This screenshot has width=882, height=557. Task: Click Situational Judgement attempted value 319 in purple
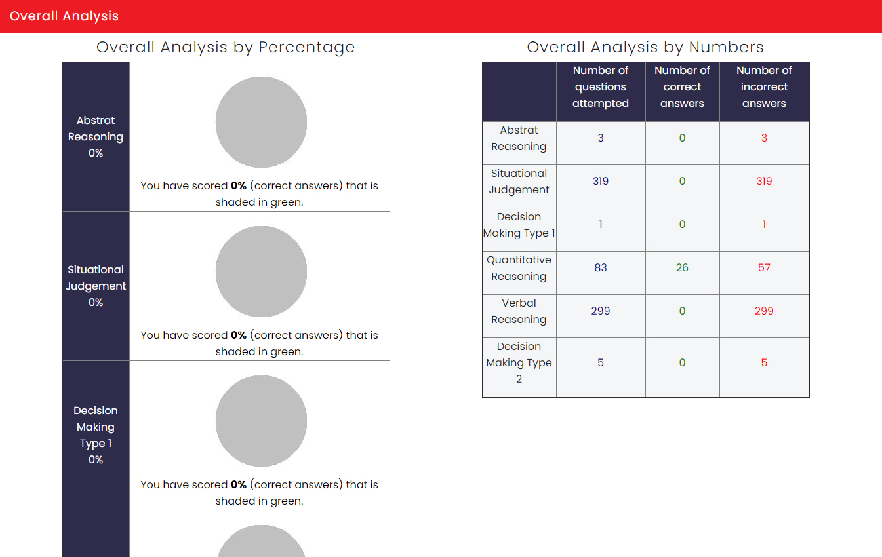pyautogui.click(x=601, y=181)
